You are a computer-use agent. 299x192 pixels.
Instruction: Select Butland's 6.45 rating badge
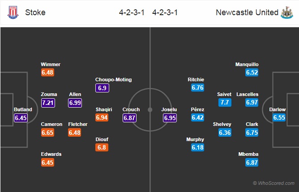(x=21, y=118)
